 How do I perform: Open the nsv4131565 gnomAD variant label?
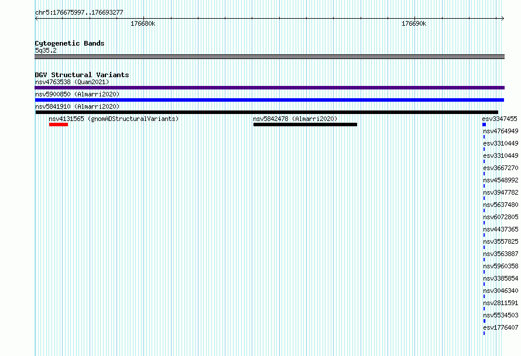(114, 119)
